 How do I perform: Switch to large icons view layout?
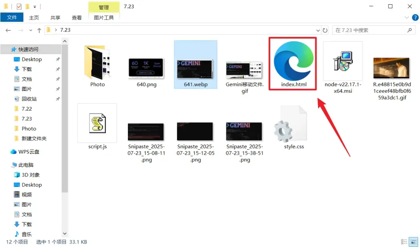click(413, 242)
